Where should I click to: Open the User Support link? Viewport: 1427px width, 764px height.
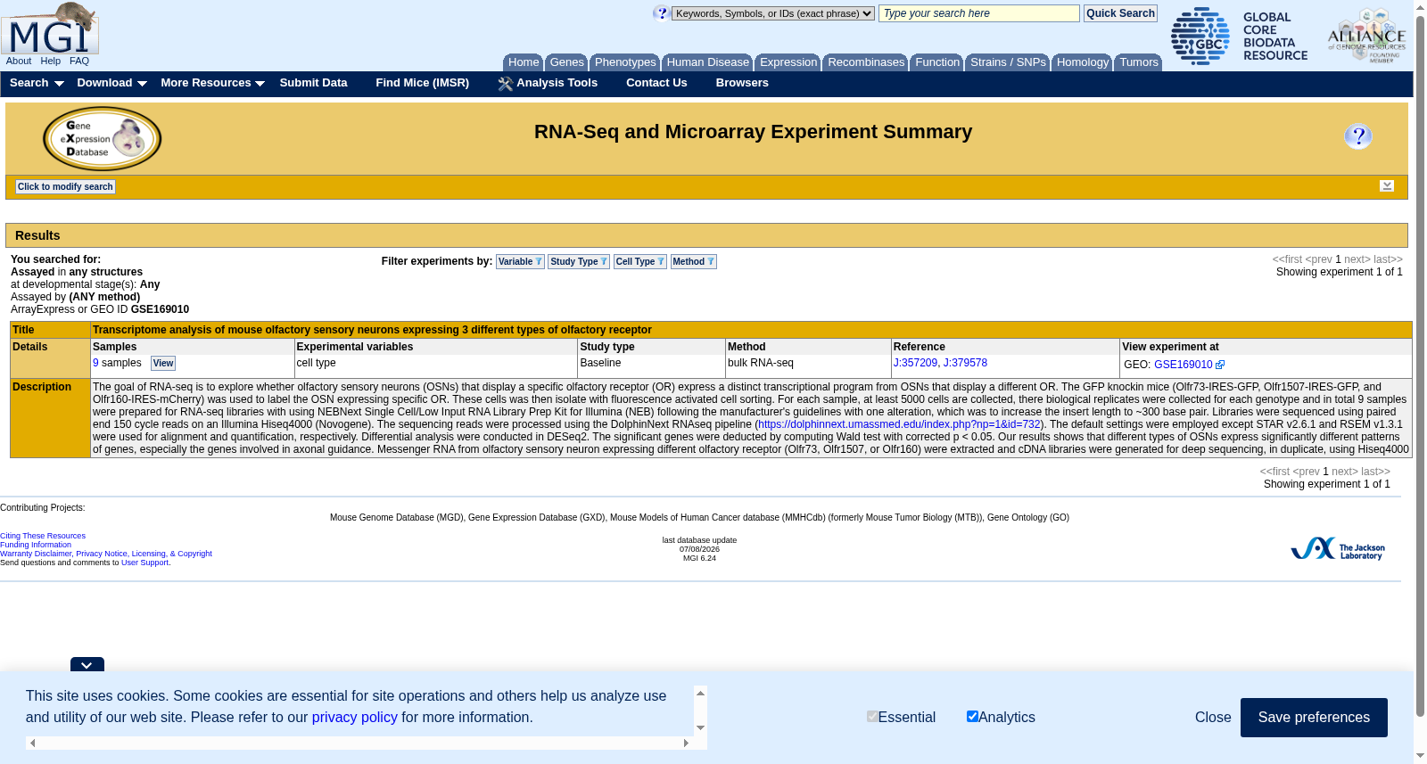click(x=144, y=563)
